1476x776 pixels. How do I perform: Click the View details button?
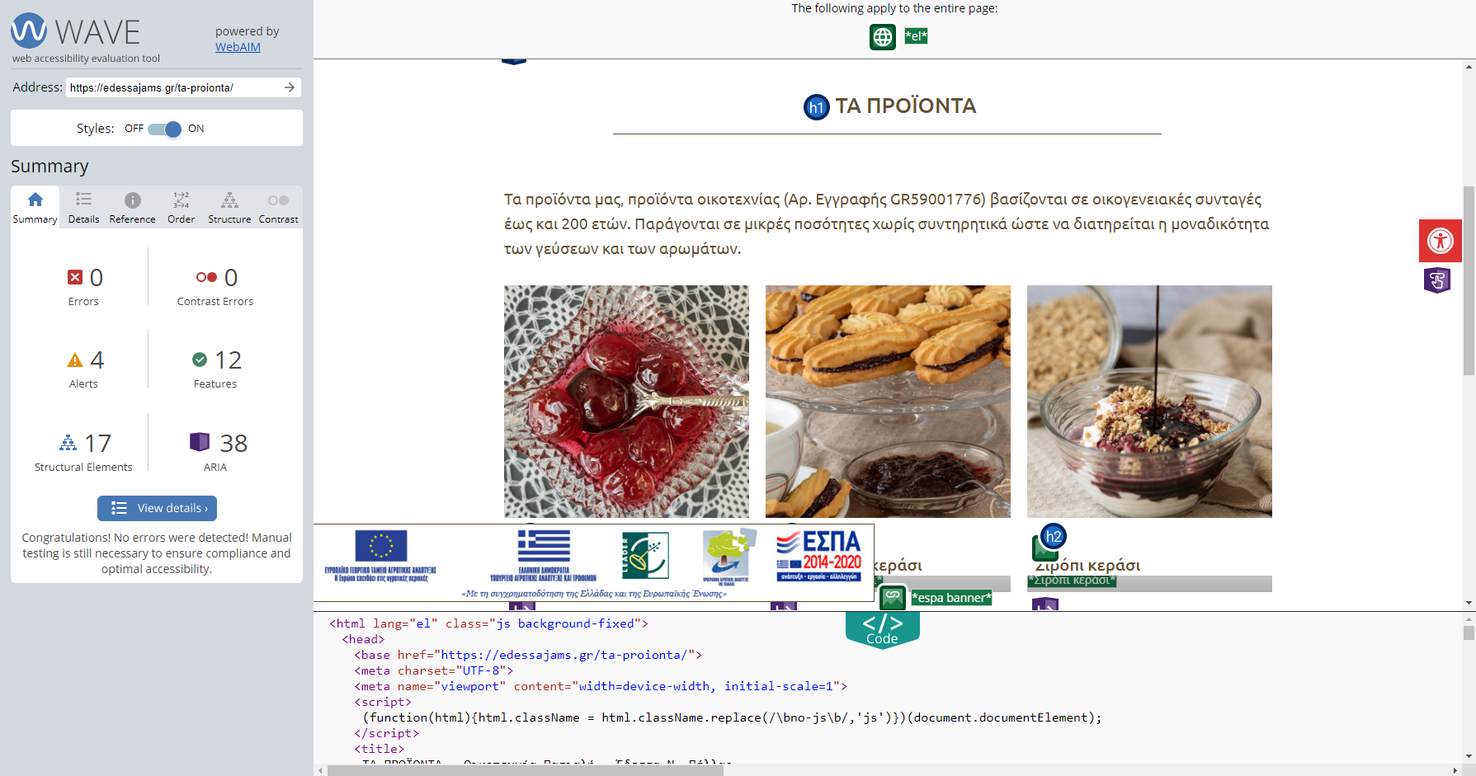(x=157, y=508)
